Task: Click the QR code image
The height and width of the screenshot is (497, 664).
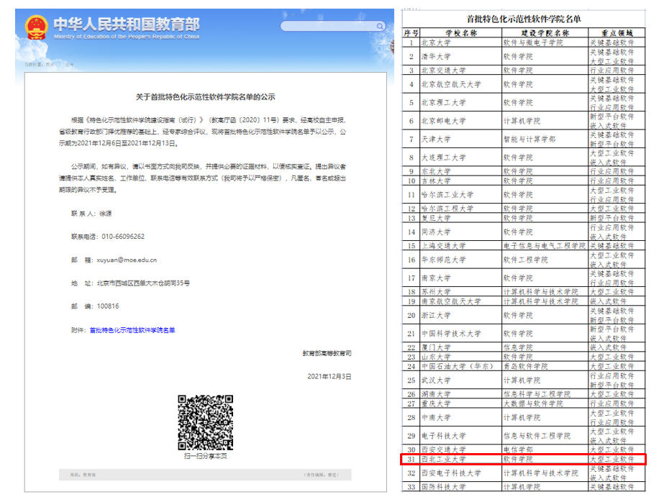Action: [206, 421]
